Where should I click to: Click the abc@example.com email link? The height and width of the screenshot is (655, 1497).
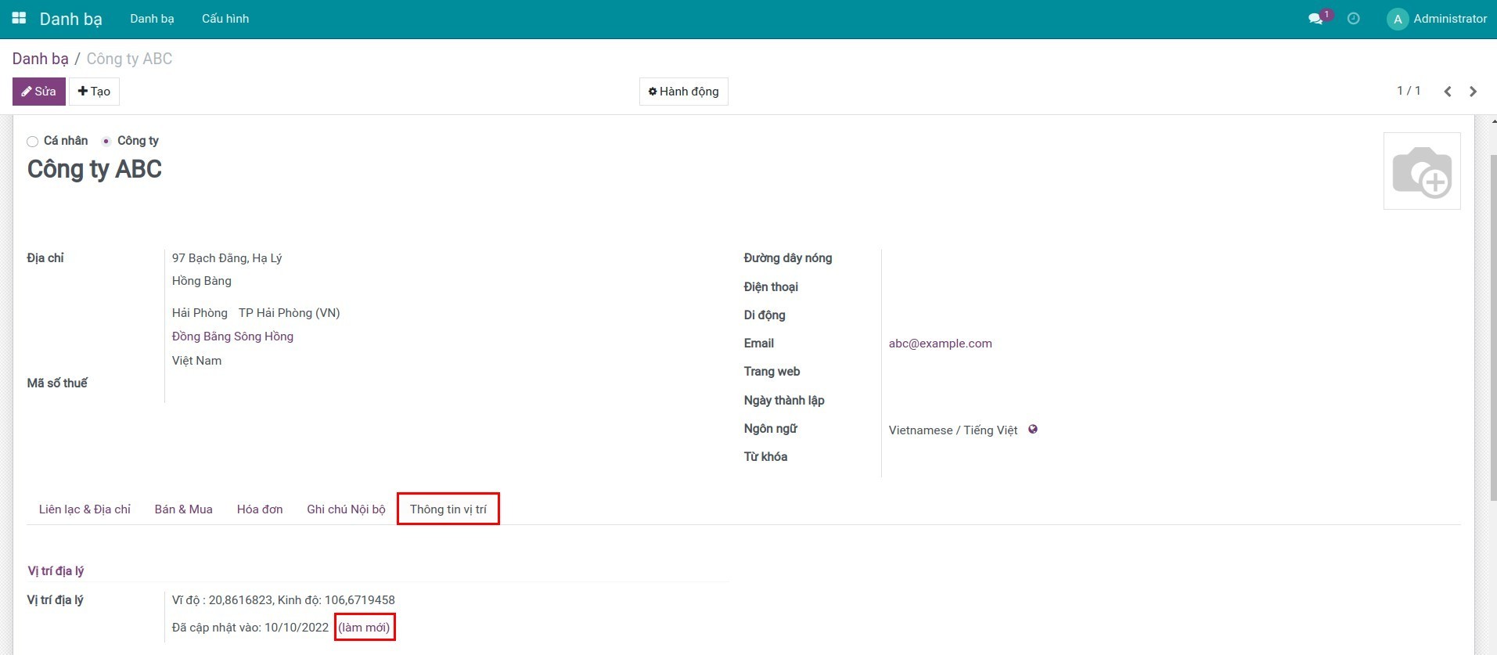[x=940, y=344]
